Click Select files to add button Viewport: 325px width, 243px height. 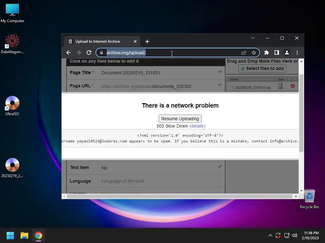(262, 68)
